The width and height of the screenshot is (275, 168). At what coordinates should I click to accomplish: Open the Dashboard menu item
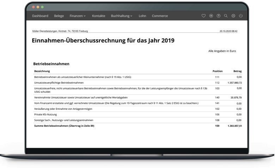click(x=40, y=16)
